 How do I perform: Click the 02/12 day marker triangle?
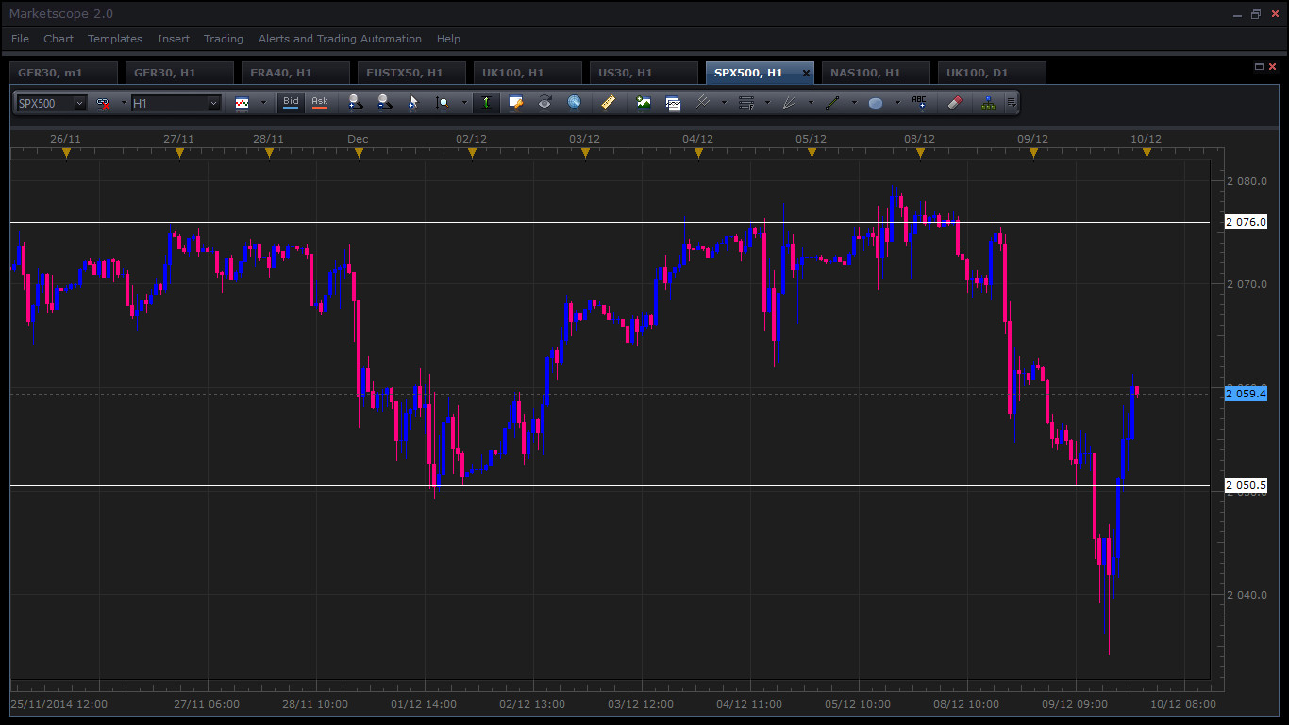click(472, 153)
